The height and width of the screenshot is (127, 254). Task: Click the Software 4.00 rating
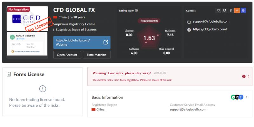(134, 51)
